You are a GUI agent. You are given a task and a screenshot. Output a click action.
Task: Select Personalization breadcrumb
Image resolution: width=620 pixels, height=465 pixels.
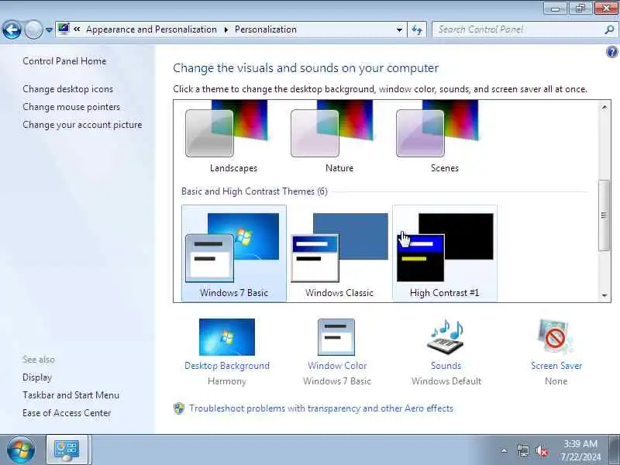266,29
